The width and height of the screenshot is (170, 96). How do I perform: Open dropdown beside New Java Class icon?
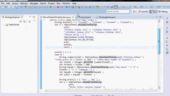coord(93,7)
